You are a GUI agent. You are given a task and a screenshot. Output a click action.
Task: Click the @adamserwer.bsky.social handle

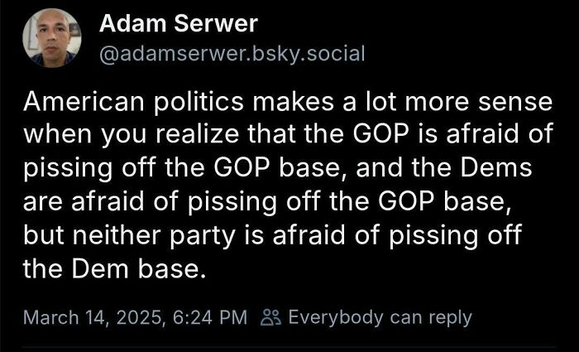click(x=232, y=54)
